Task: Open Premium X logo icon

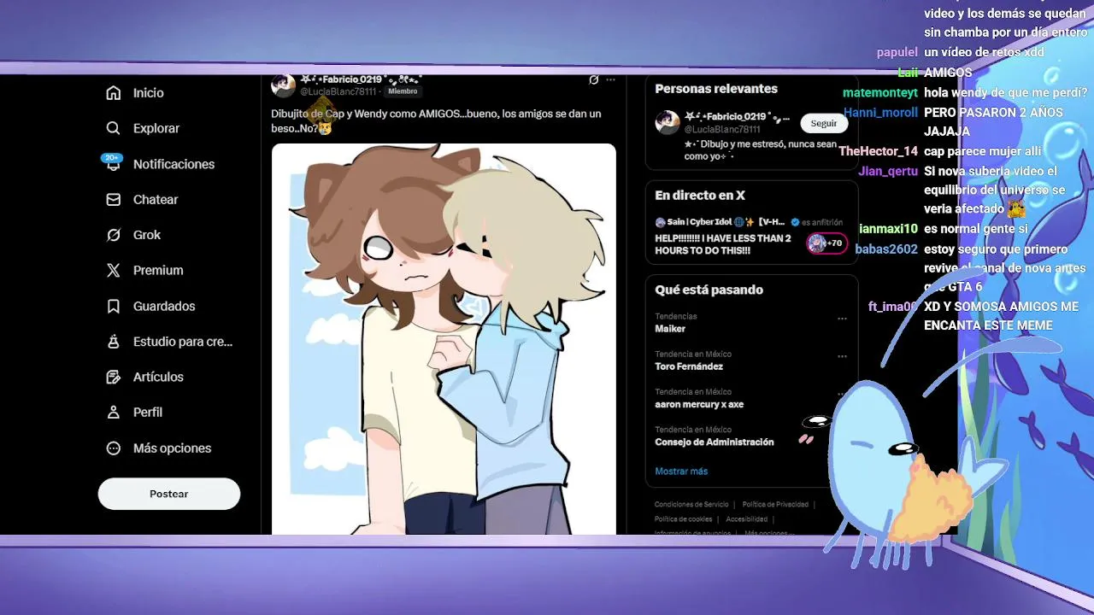Action: [x=113, y=270]
